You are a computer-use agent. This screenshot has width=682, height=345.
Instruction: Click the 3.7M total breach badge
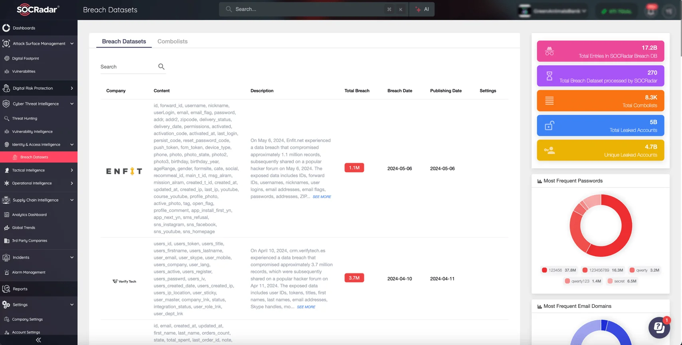point(354,278)
